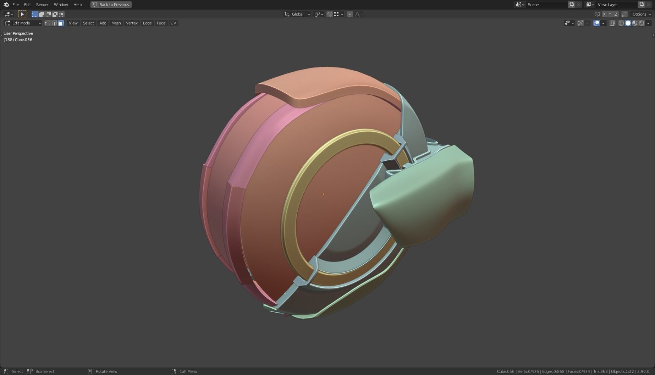Click the "User Perspective" view label
The height and width of the screenshot is (375, 655).
(x=18, y=33)
